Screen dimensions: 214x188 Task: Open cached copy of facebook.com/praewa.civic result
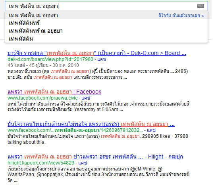click(x=86, y=98)
